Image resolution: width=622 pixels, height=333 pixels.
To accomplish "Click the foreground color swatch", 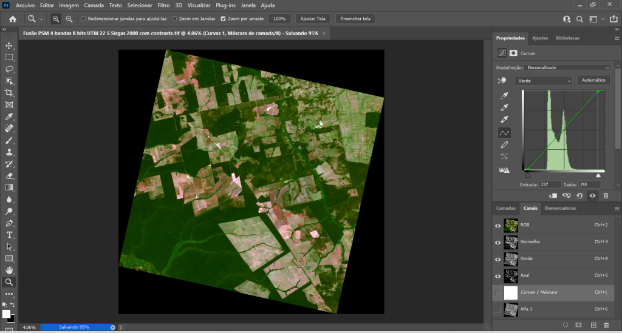I will click(6, 314).
